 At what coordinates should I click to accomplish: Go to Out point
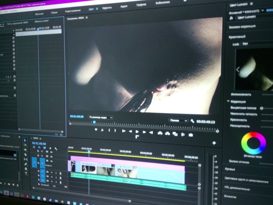coord(151,133)
